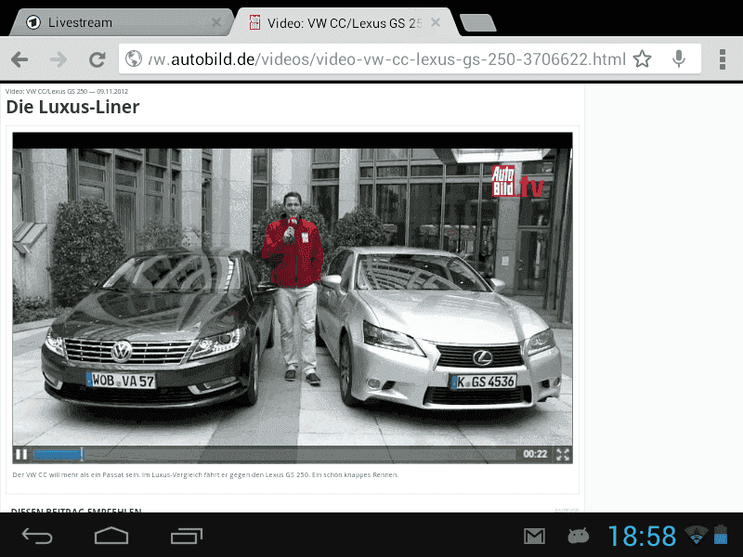This screenshot has height=557, width=743.
Task: Click the video frame with two cars
Action: click(x=293, y=297)
